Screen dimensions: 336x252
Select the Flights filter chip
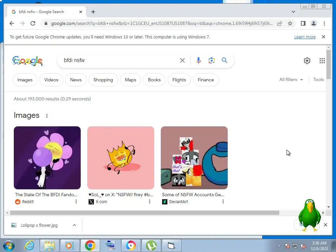[x=179, y=80]
